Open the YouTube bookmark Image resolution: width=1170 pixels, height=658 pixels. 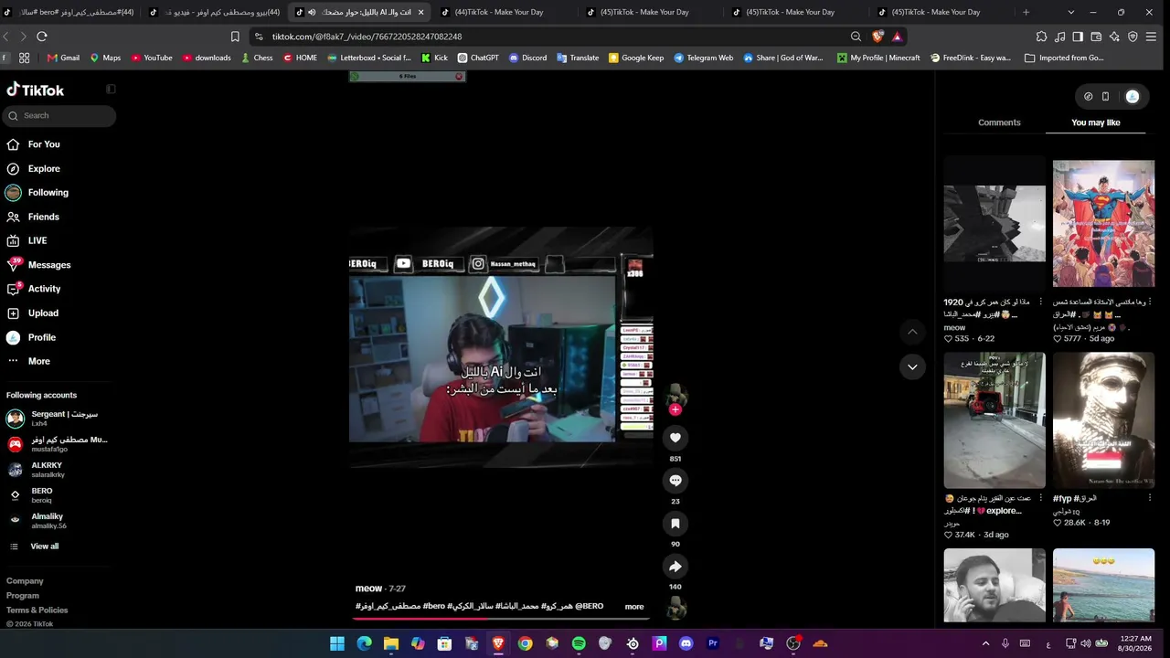click(151, 58)
